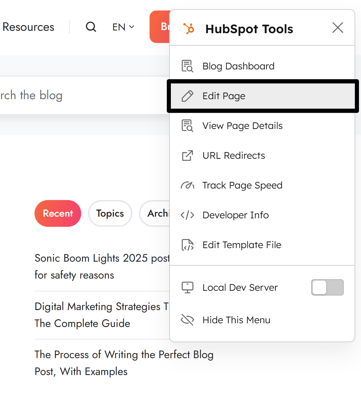Switch to the Archive filter pill

click(x=155, y=213)
